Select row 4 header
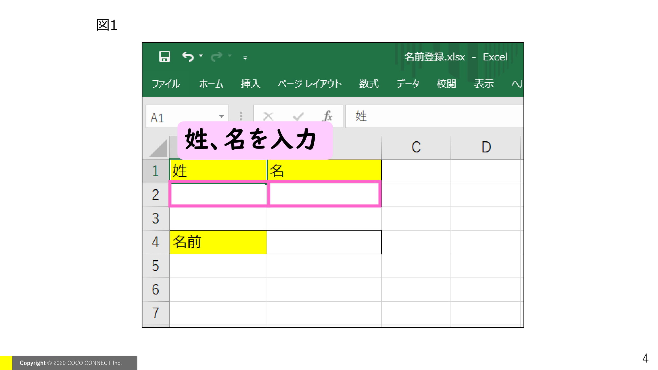 pos(156,242)
